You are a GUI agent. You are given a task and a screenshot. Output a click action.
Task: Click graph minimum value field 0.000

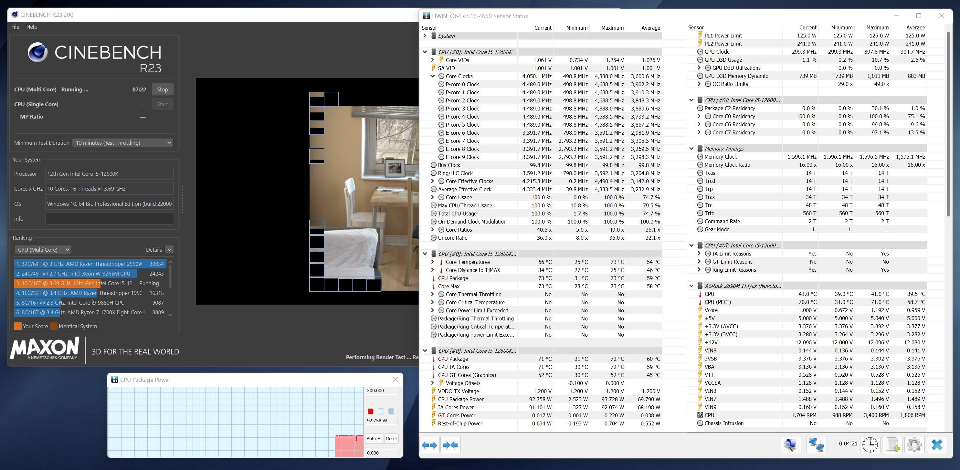click(x=381, y=453)
